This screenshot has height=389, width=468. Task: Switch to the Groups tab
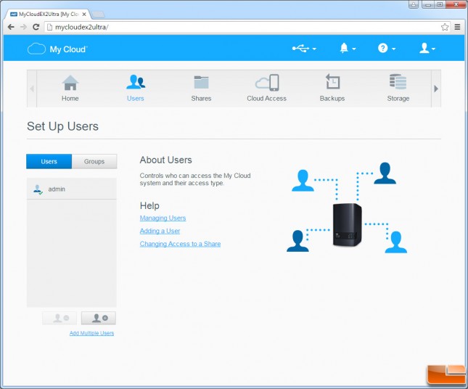[94, 162]
